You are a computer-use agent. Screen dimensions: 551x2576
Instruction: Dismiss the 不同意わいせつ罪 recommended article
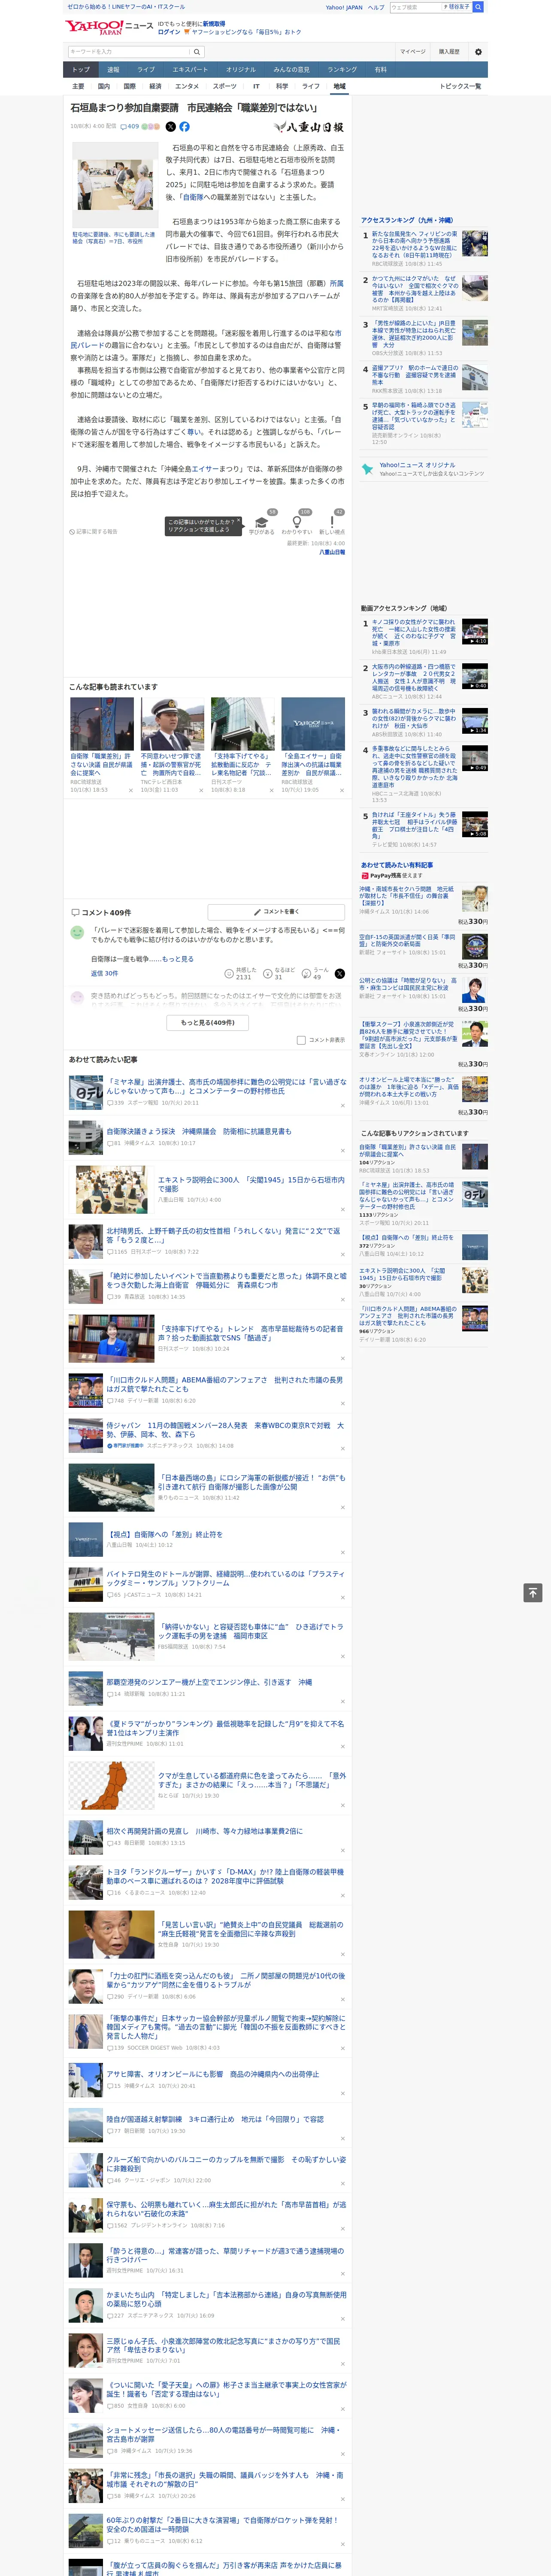click(201, 790)
